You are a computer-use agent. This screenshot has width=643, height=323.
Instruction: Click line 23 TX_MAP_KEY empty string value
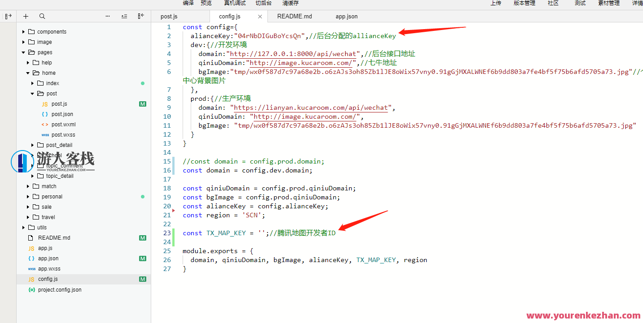[x=261, y=233]
